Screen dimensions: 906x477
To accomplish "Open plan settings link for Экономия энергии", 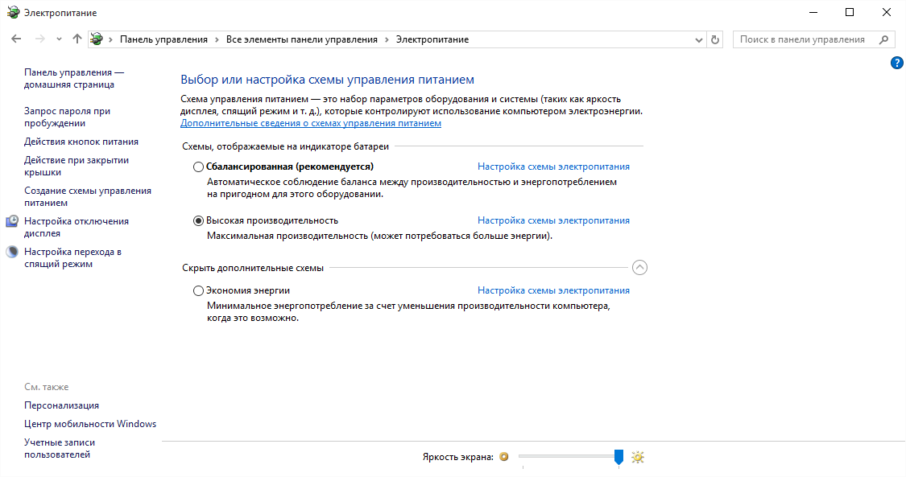I will point(553,291).
